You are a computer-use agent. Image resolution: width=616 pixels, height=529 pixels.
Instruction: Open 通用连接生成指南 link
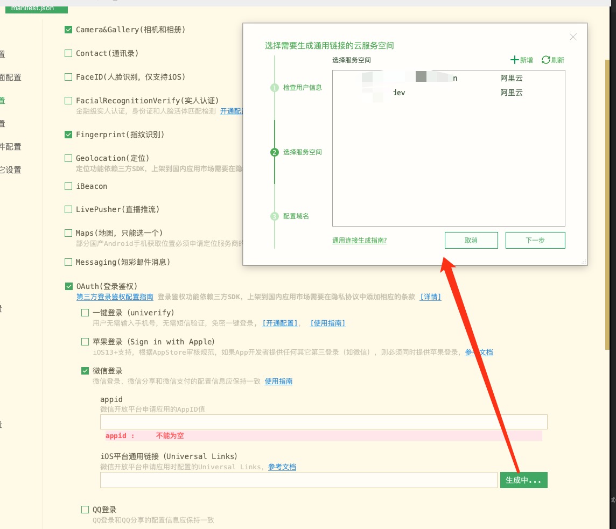click(359, 241)
